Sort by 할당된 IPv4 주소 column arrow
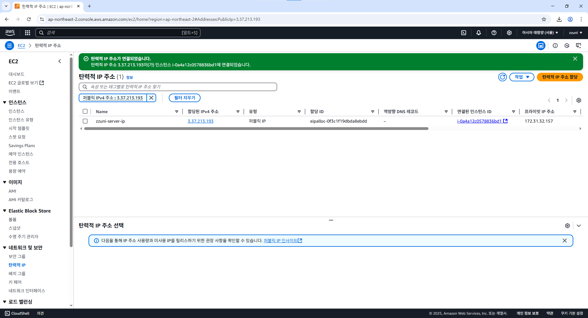588x318 pixels. pos(238,112)
